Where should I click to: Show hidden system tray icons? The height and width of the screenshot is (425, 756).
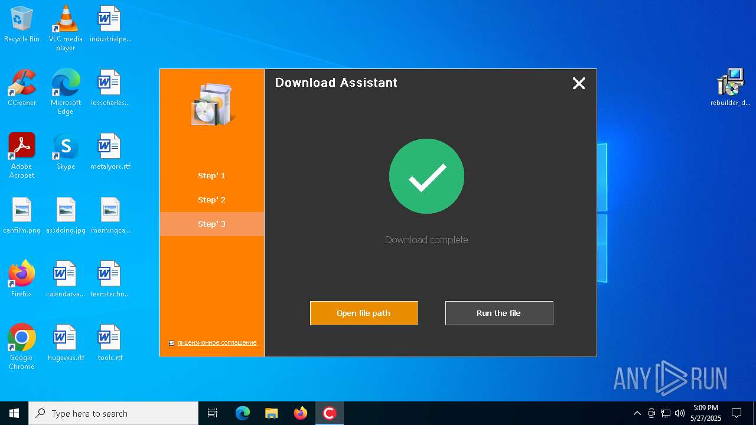click(x=637, y=413)
